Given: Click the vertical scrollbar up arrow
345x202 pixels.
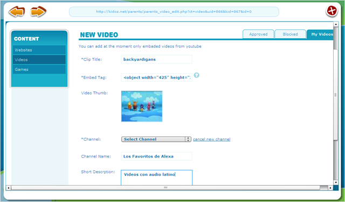Looking at the screenshot, I should pyautogui.click(x=336, y=24).
